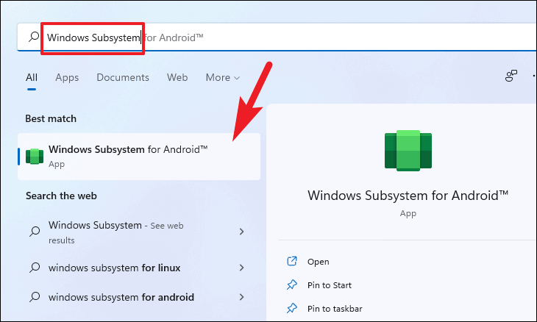537x322 pixels.
Task: Click magnifier icon beside 'for android' suggestion
Action: [35, 297]
